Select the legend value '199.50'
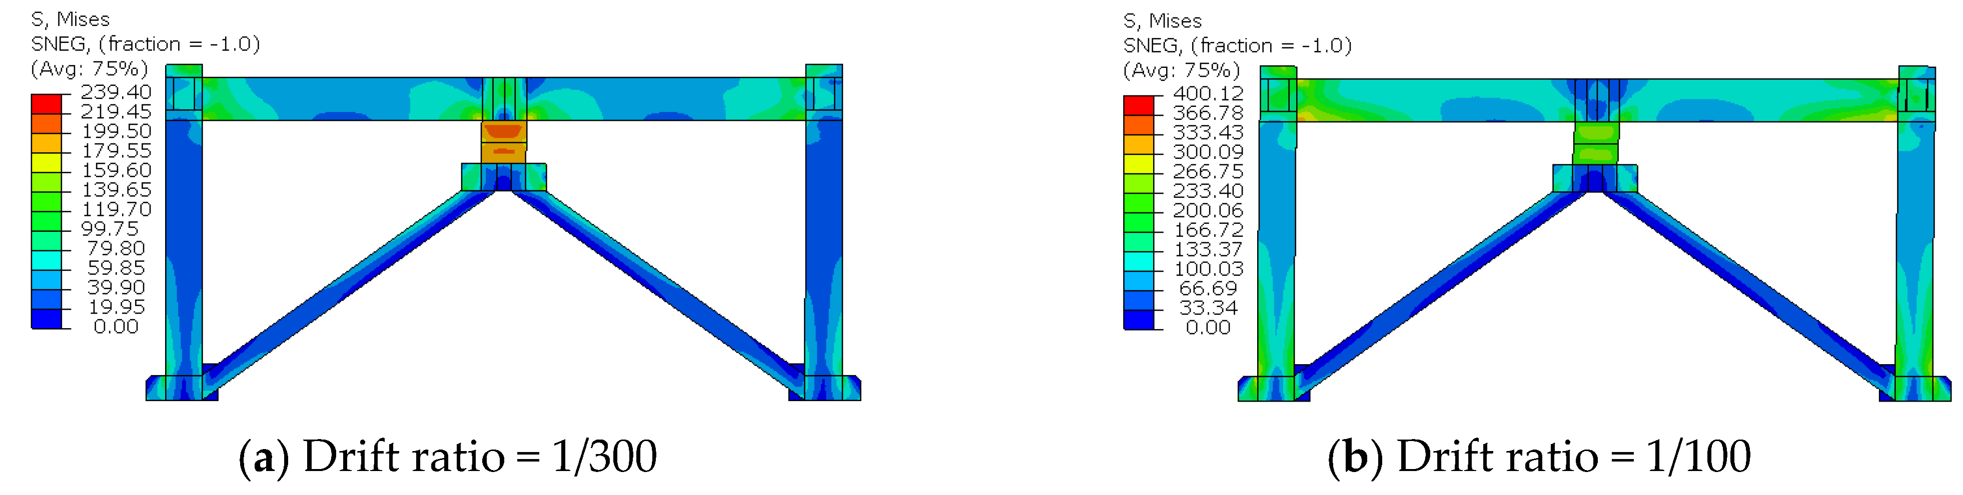 (x=117, y=131)
